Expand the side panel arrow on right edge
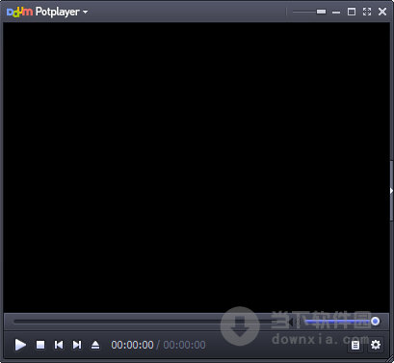This screenshot has width=394, height=363. pos(391,191)
